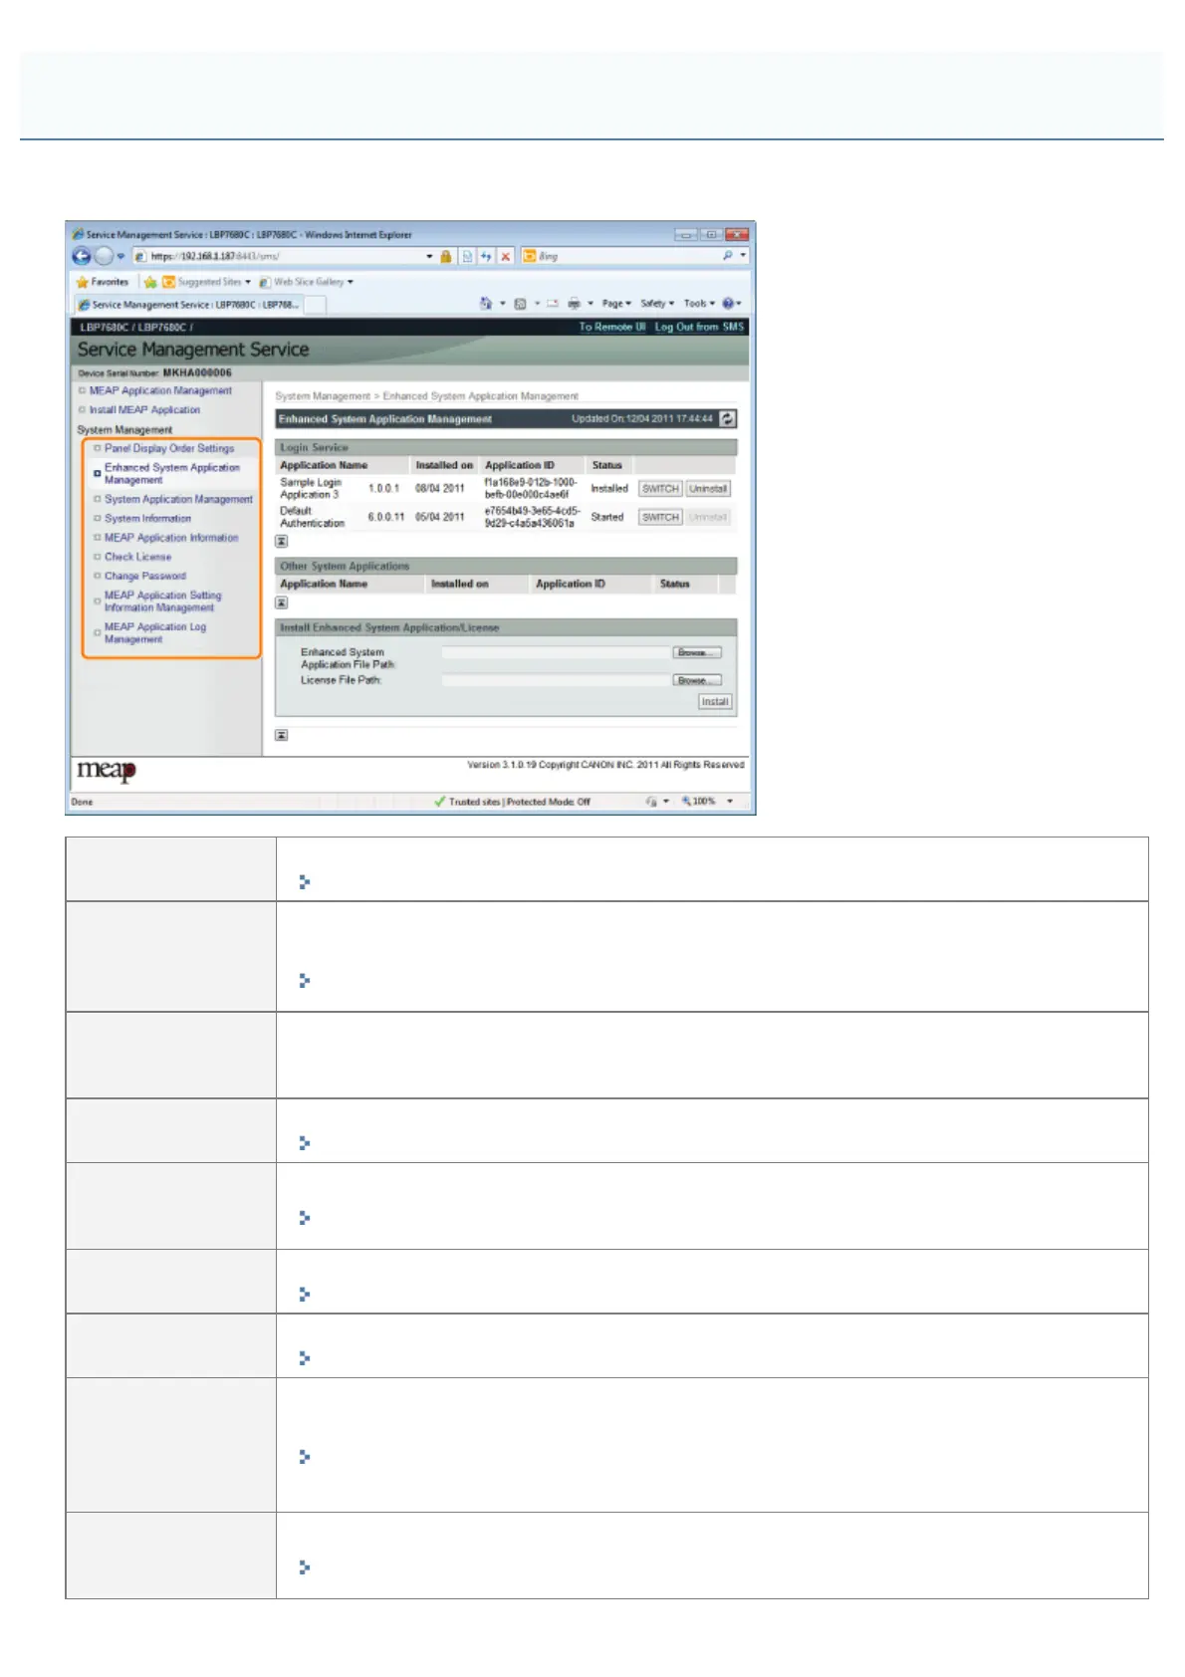Click the License File Path field

click(x=557, y=681)
